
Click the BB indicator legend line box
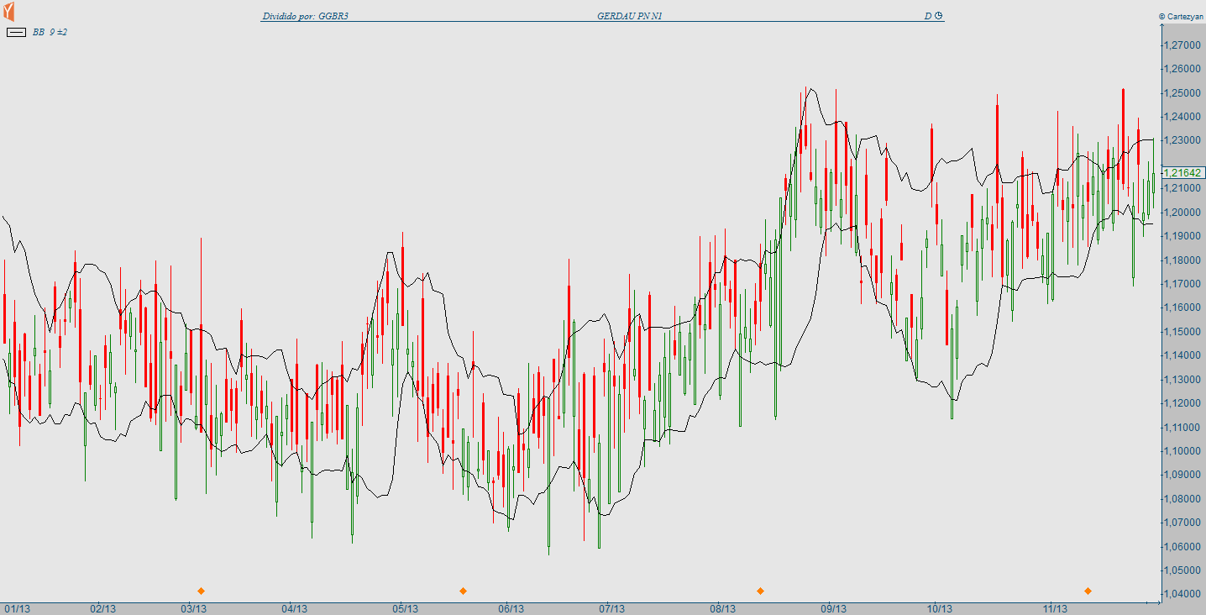[16, 32]
